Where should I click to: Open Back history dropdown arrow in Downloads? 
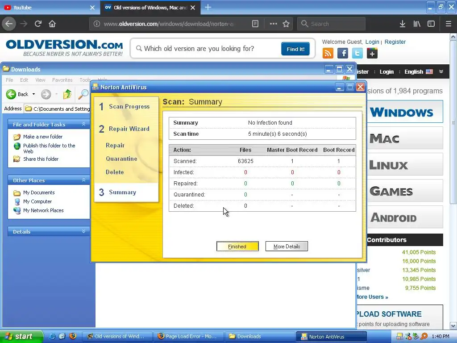(34, 94)
